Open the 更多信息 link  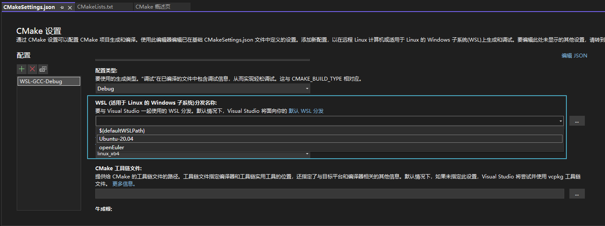click(124, 184)
